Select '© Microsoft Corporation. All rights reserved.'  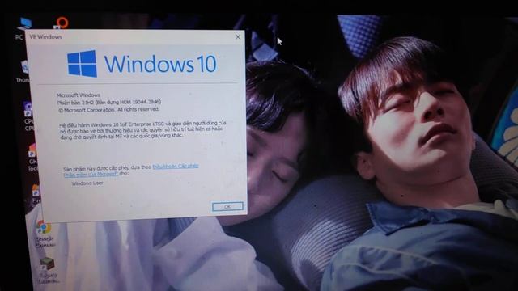tap(108, 110)
